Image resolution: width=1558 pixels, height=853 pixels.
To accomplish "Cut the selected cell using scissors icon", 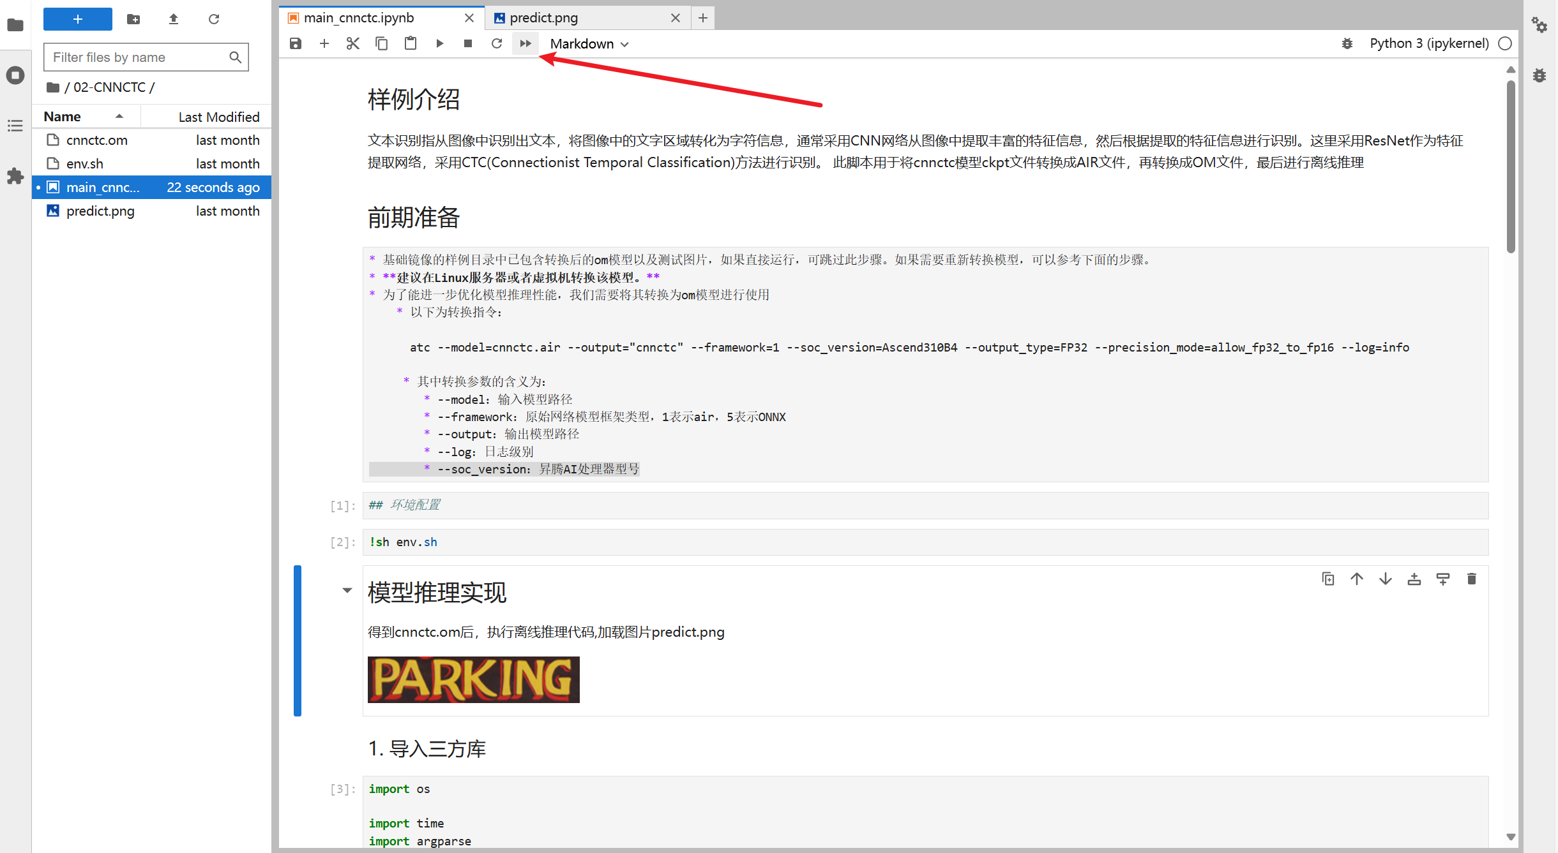I will click(x=352, y=43).
